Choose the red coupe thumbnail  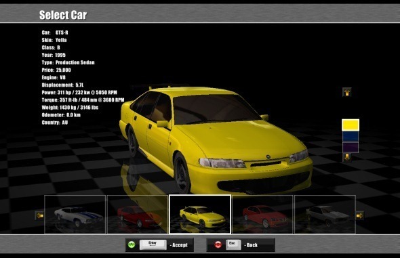pos(262,214)
